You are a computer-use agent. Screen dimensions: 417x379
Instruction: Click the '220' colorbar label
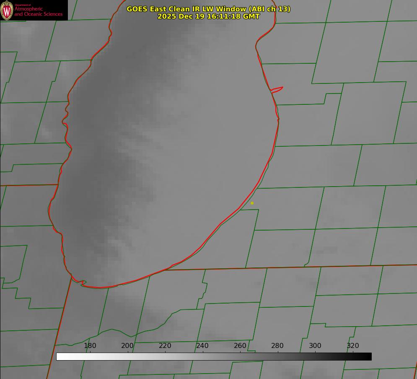coord(165,345)
